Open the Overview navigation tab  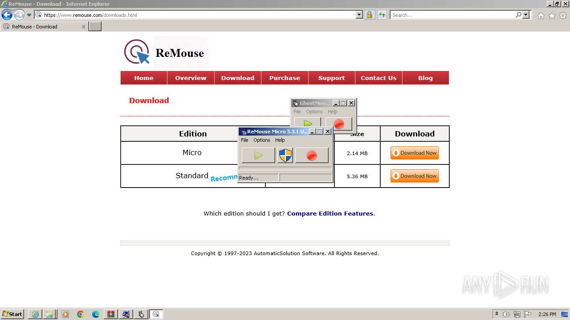click(x=191, y=78)
